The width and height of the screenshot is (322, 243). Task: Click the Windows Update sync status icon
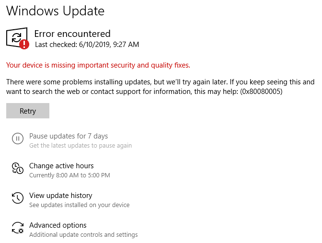pos(15,37)
